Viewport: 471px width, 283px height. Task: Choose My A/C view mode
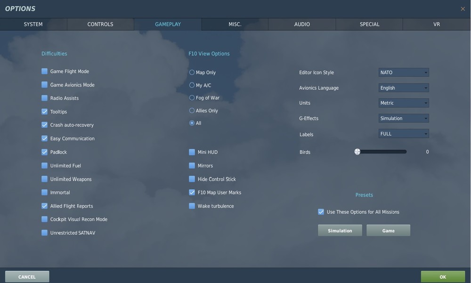[191, 84]
